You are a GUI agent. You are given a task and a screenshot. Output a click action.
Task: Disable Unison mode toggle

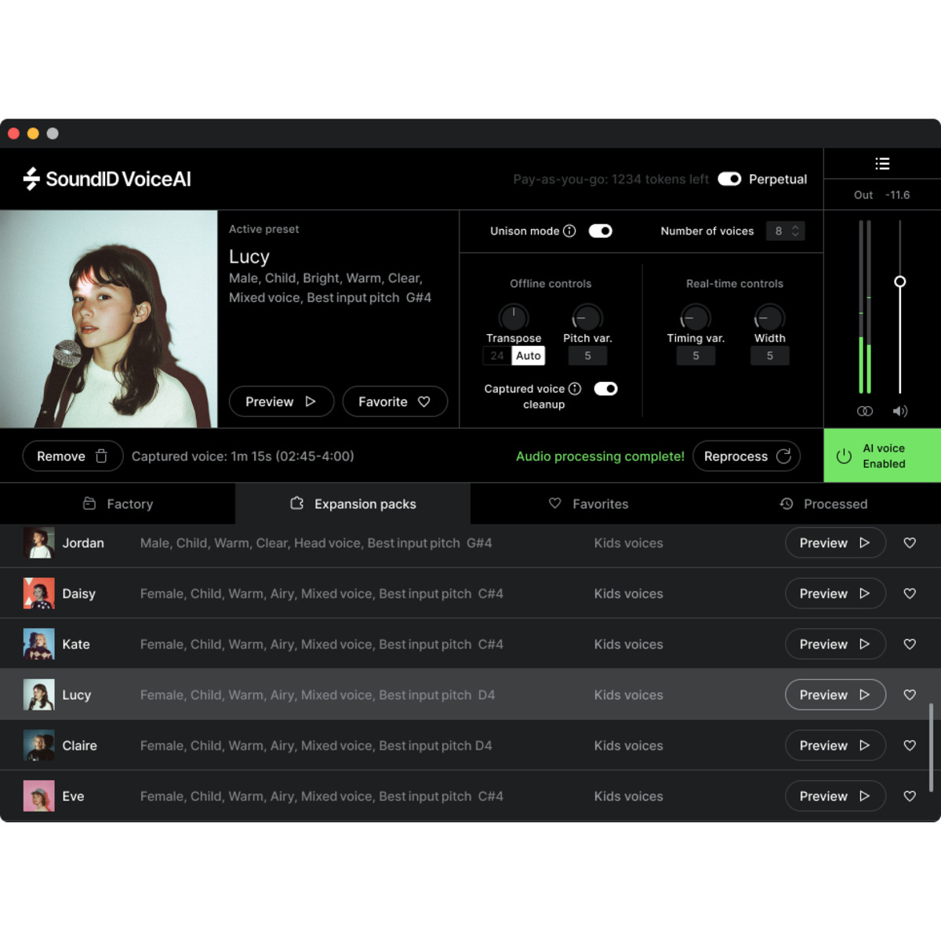[x=601, y=231]
